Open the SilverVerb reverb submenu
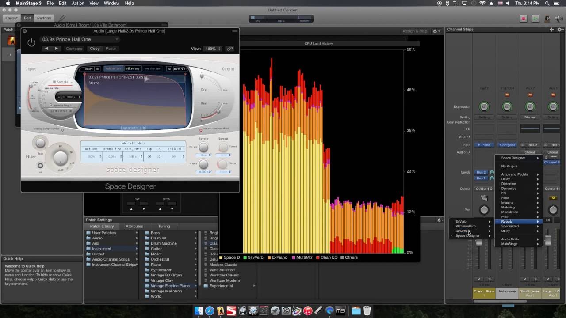Screen dimensions: 566x318 click(x=471, y=231)
